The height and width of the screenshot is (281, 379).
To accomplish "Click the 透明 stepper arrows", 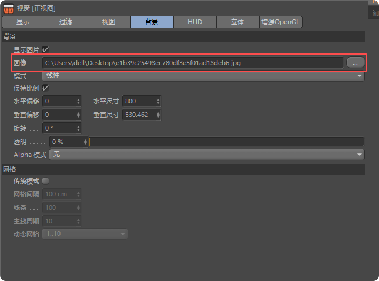I will pyautogui.click(x=85, y=142).
